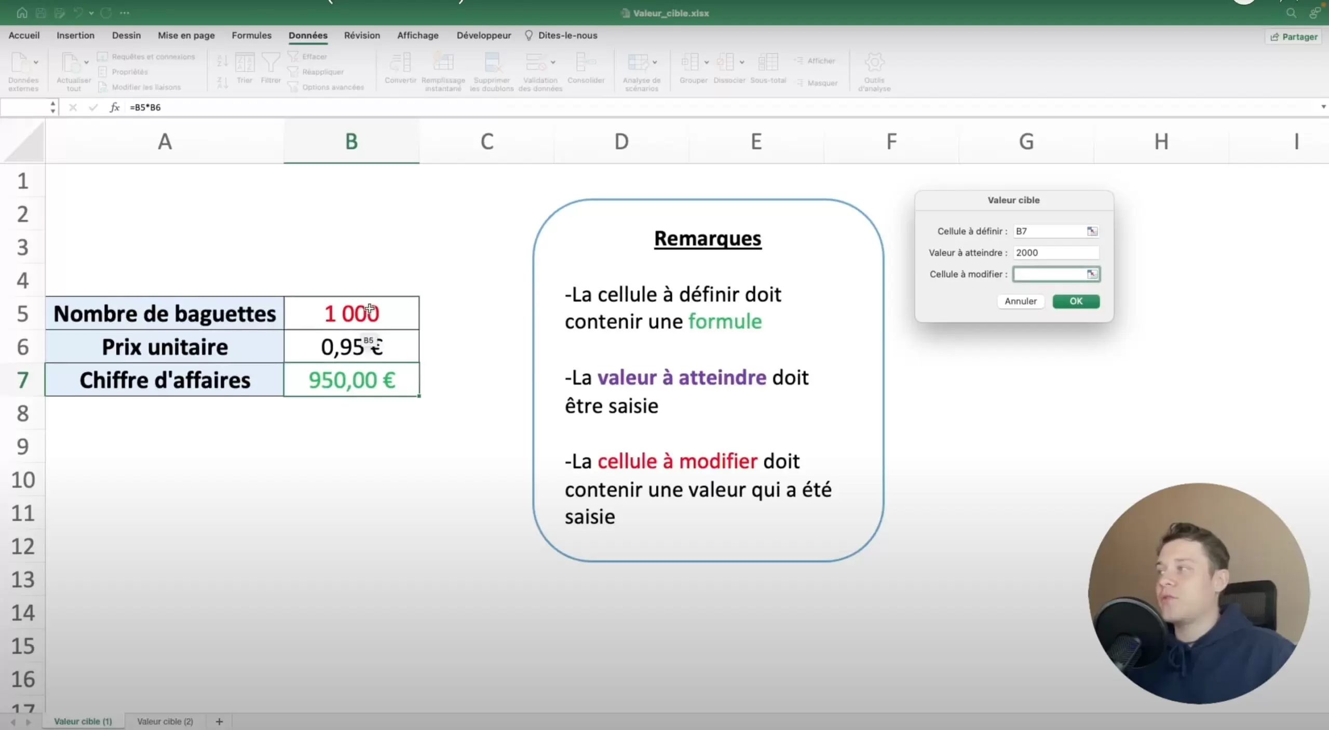Open the quick access more options ellipsis

tap(125, 13)
